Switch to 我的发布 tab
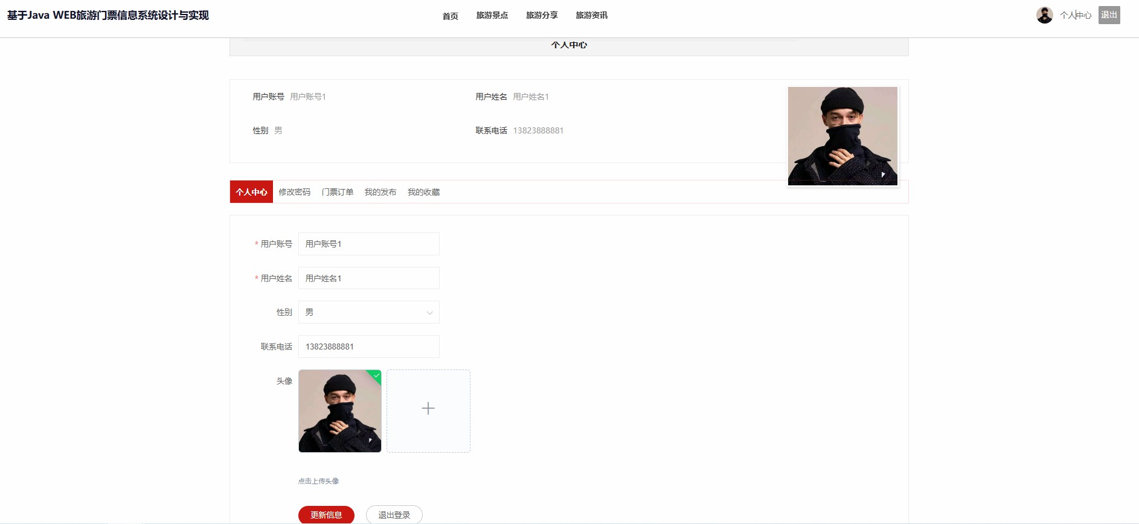The width and height of the screenshot is (1139, 524). click(380, 192)
